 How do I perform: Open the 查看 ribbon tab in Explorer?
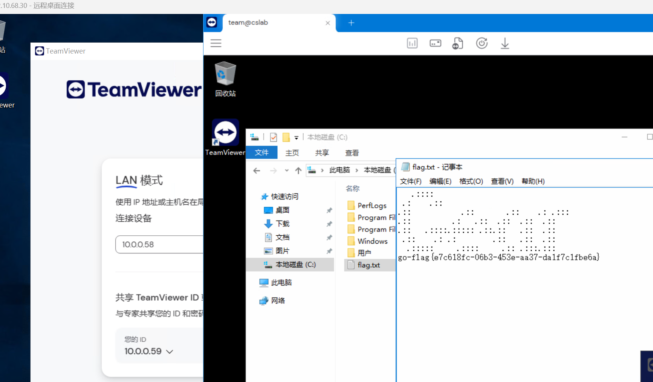(x=352, y=153)
